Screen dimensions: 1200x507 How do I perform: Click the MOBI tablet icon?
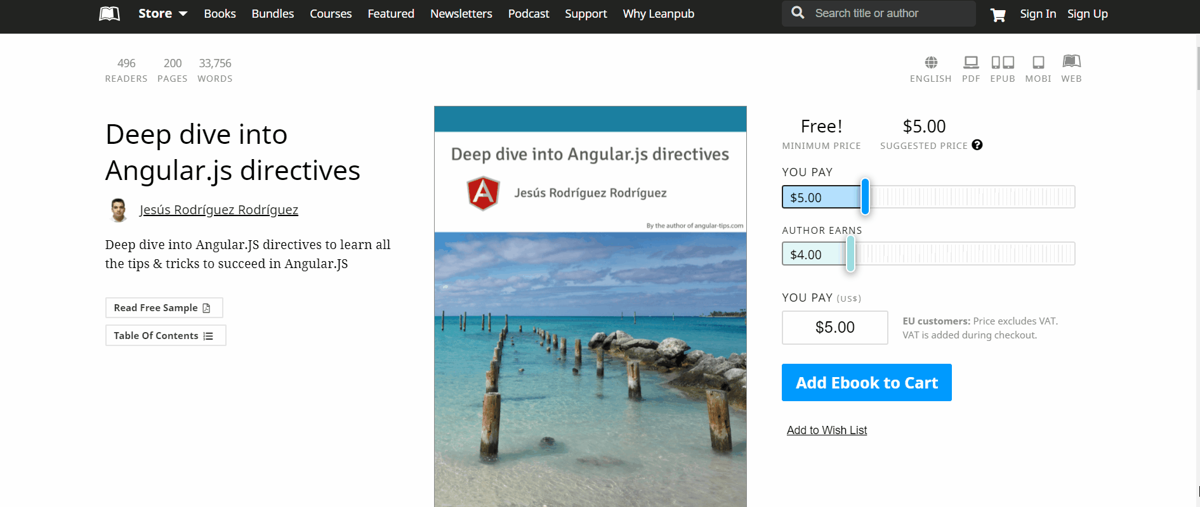[x=1038, y=62]
